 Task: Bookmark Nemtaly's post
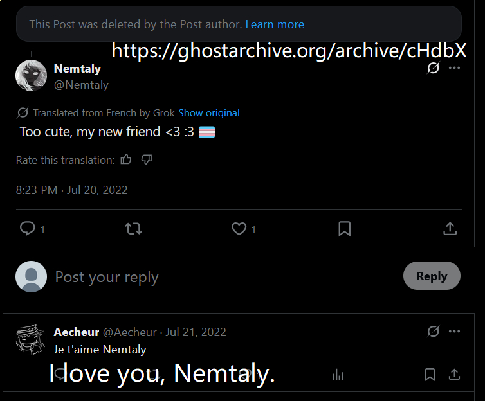point(345,229)
